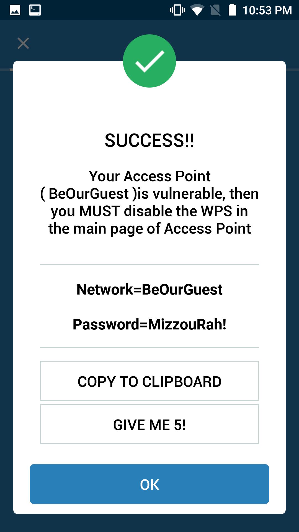Tap the 10:53 PM clock

point(267,11)
